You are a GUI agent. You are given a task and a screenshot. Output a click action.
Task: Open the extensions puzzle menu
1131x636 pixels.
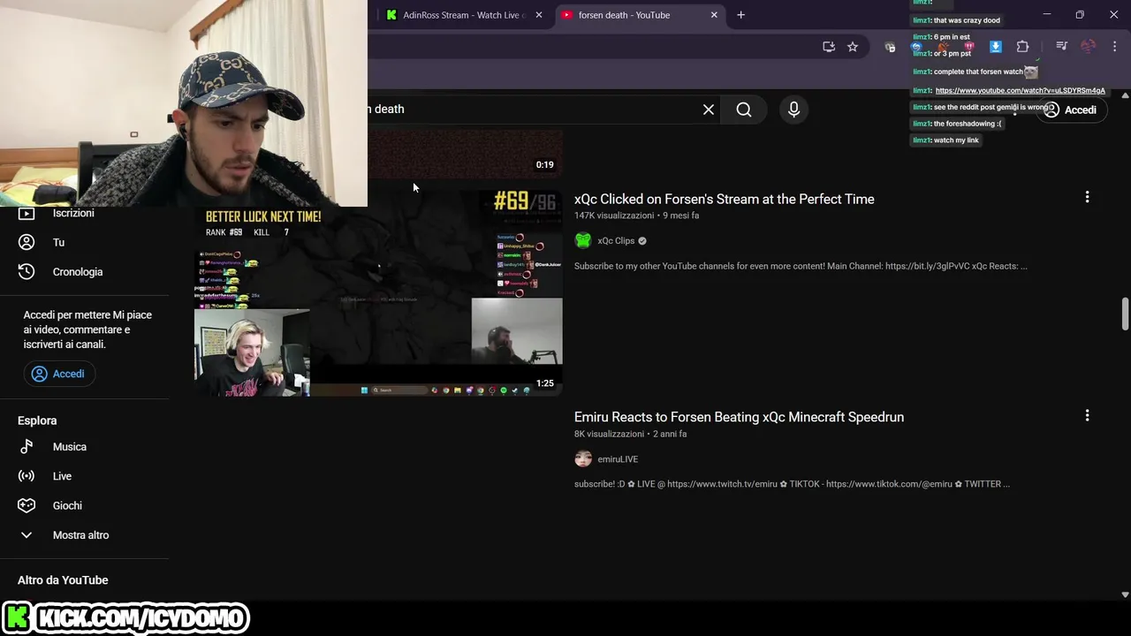[x=1022, y=47]
